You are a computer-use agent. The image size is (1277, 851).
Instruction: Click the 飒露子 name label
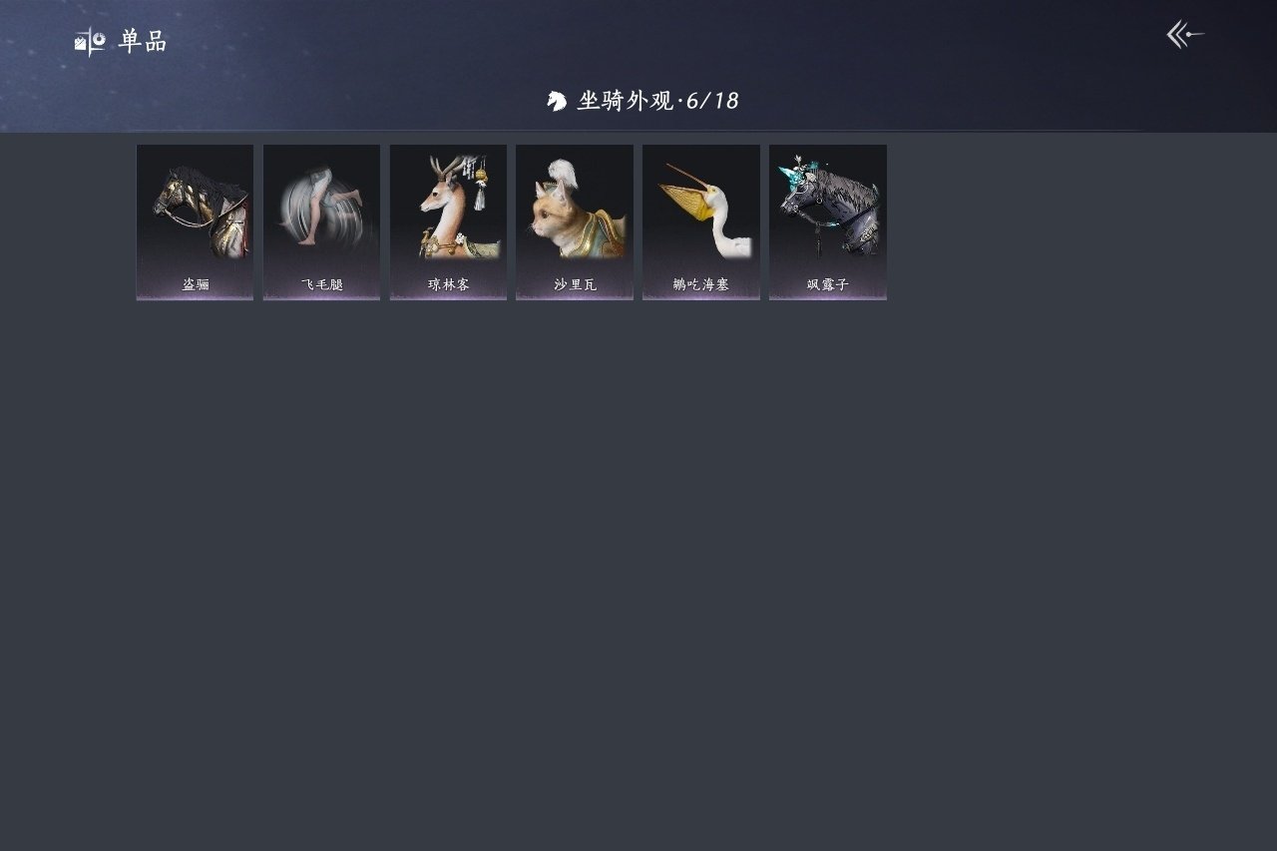coord(828,284)
